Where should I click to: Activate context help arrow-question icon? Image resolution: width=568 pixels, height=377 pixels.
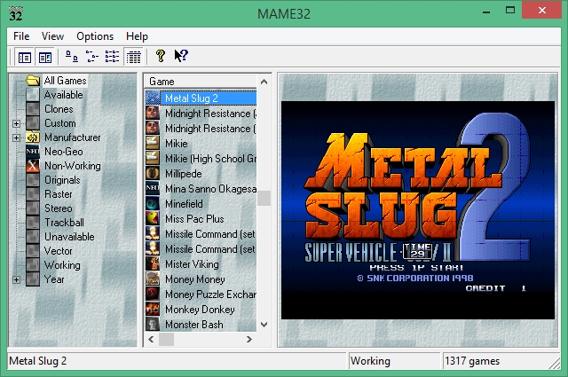point(181,56)
